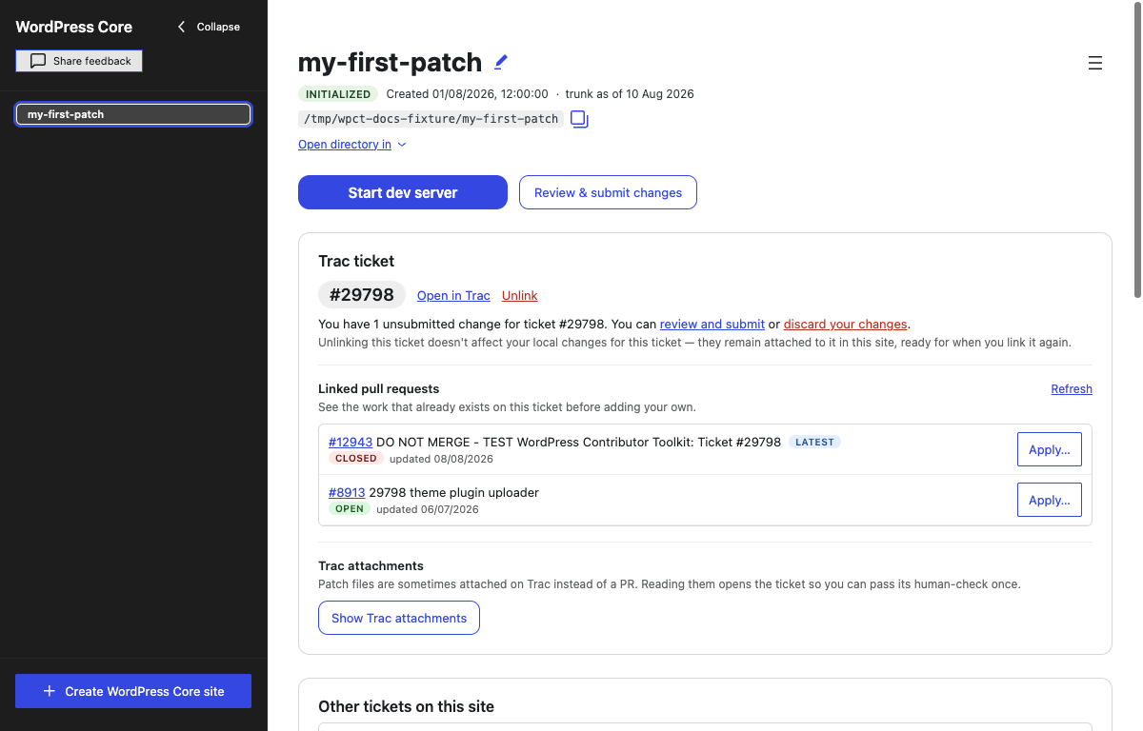Click the WordPress Core sidebar title
The image size is (1143, 731).
(x=74, y=27)
